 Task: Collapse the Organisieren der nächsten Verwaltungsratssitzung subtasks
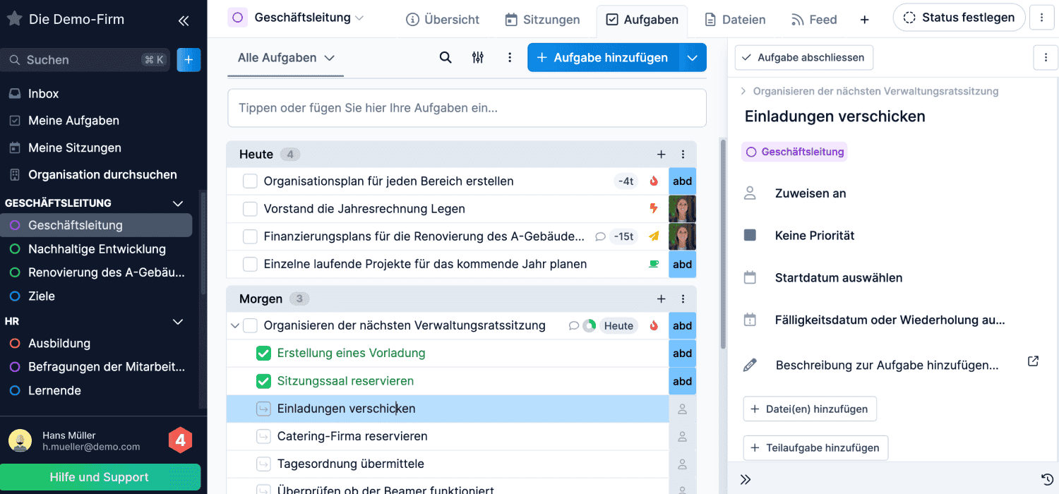(235, 326)
